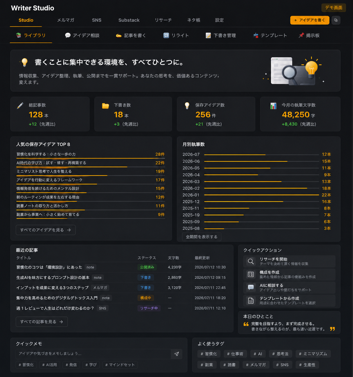Go to the リサーチ tab
This screenshot has height=377, width=353.
tap(163, 20)
